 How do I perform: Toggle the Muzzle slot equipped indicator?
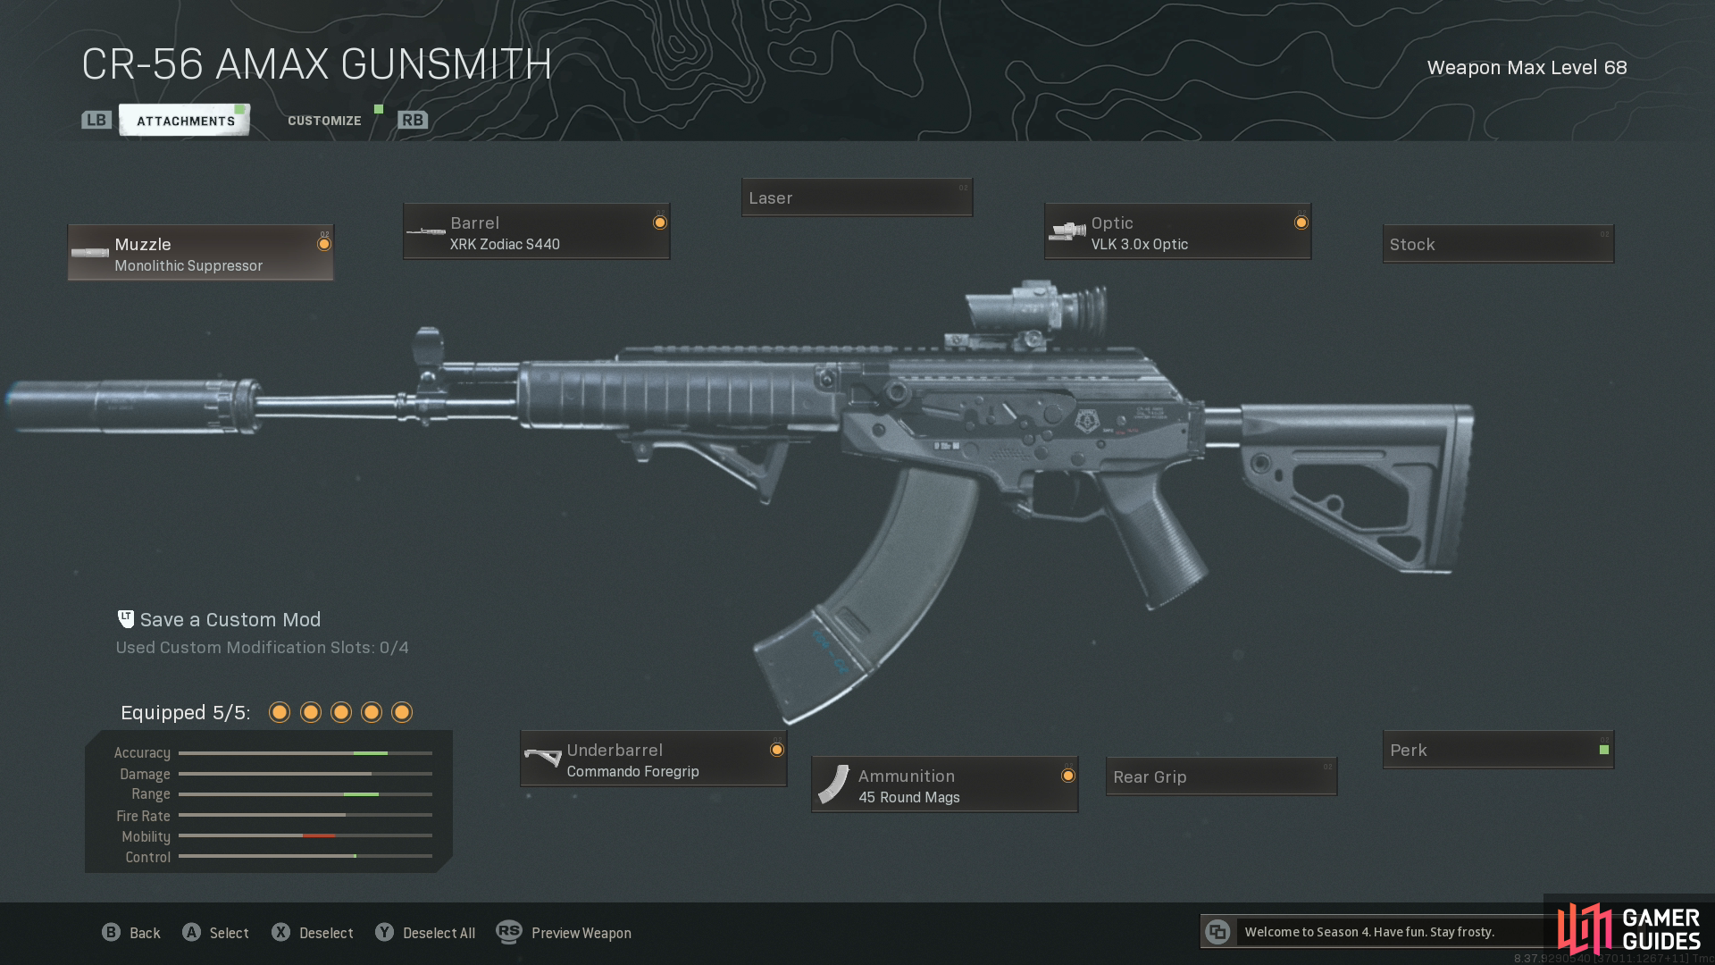click(324, 244)
